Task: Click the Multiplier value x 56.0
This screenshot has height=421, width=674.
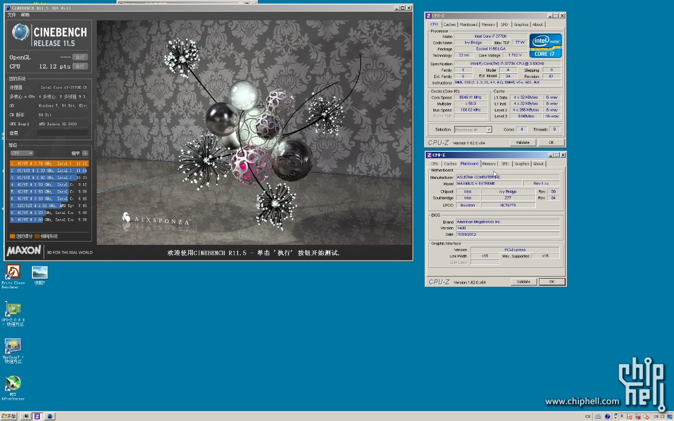Action: tap(470, 104)
